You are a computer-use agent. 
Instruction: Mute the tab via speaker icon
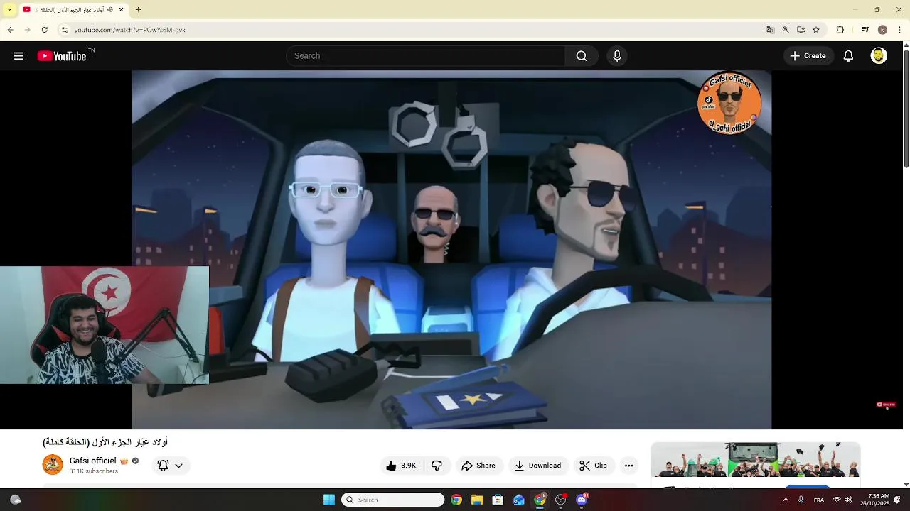(x=110, y=9)
